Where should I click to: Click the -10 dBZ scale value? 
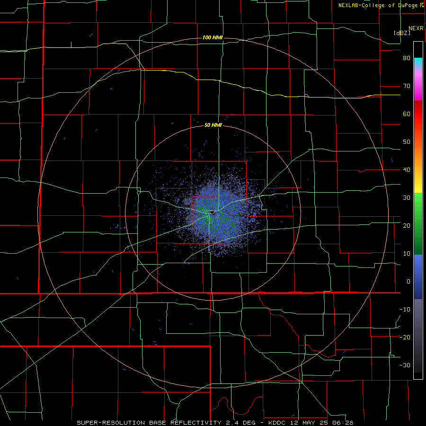(405, 310)
